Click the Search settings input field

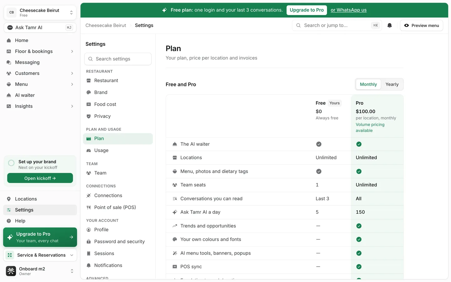click(x=118, y=59)
